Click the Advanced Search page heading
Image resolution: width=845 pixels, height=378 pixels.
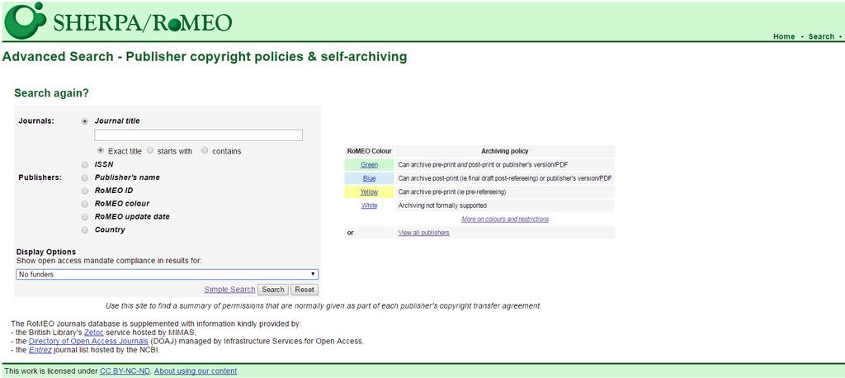point(205,57)
